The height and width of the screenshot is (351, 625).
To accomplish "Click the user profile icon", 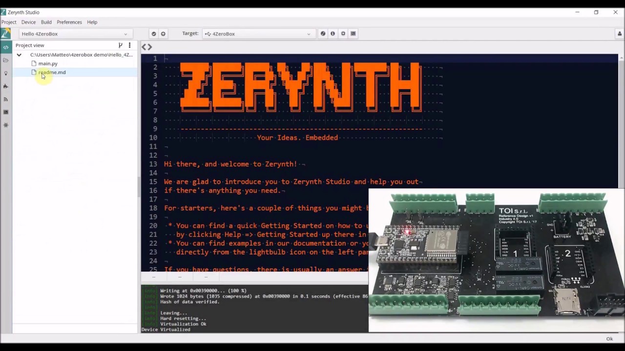I will coord(620,34).
